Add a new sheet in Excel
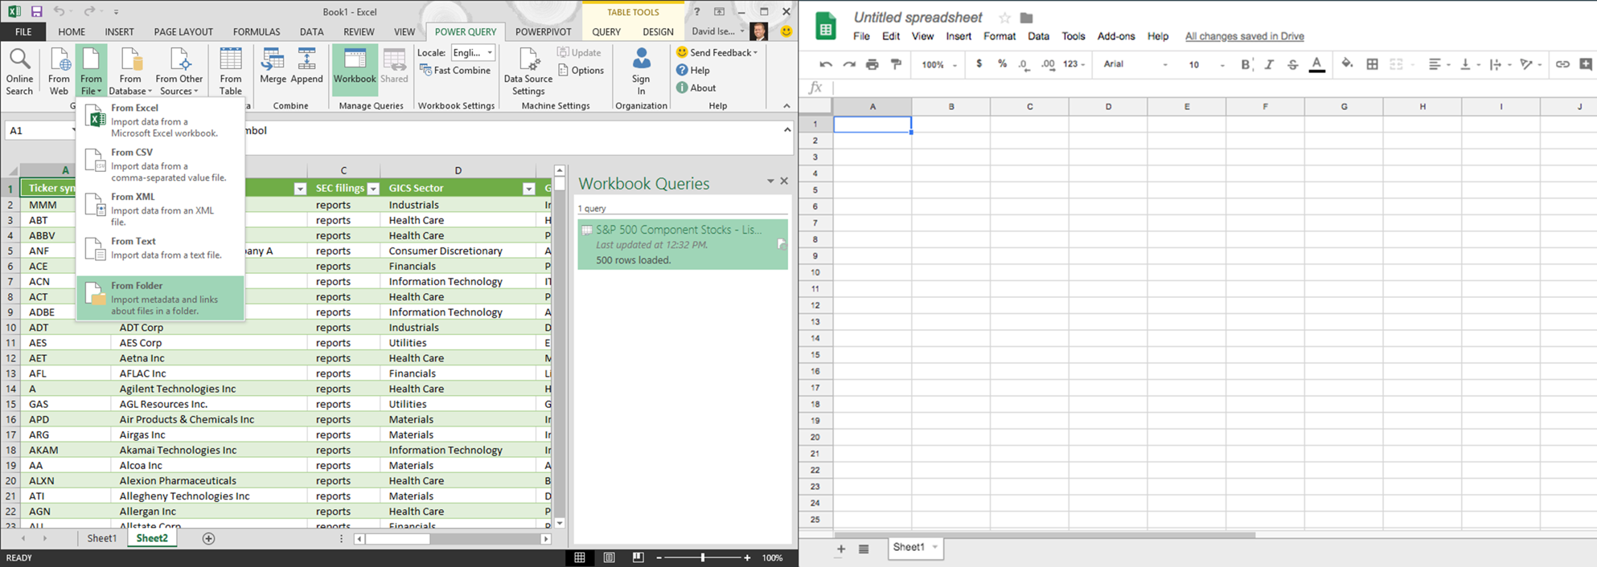 [208, 539]
